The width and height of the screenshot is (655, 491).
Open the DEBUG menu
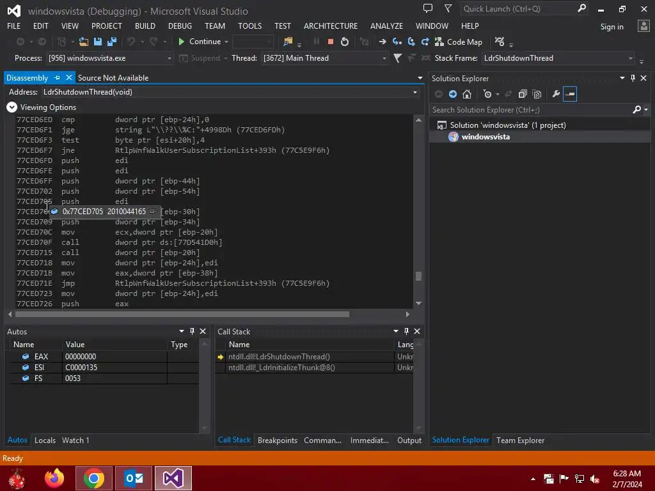180,26
